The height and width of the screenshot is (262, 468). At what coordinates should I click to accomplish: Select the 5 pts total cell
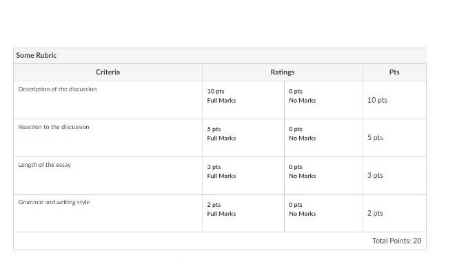coord(375,138)
